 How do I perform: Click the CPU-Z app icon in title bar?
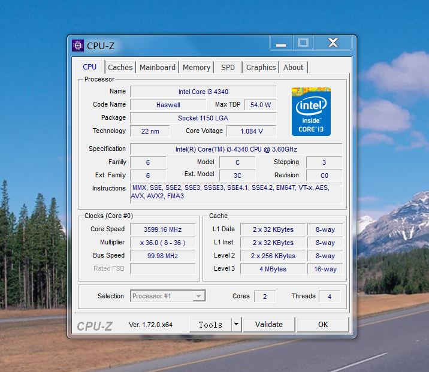coord(78,46)
